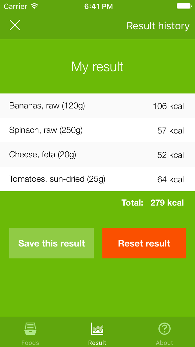Image resolution: width=195 pixels, height=347 pixels.
Task: Click Save this result
Action: 51,243
